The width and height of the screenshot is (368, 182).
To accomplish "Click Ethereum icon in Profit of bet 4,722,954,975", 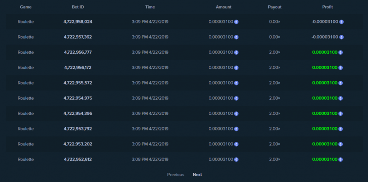I will (x=340, y=98).
